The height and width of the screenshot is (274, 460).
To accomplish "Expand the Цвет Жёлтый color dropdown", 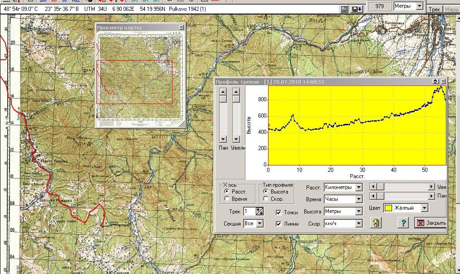I will [x=424, y=208].
